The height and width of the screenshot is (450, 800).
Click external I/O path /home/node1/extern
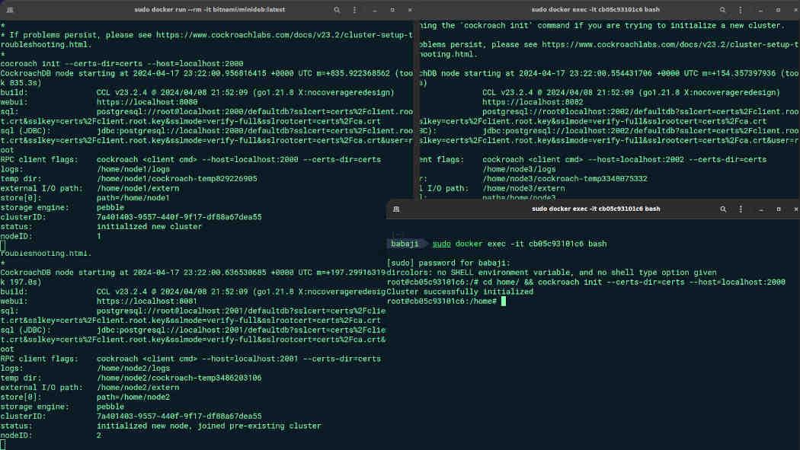pos(138,189)
